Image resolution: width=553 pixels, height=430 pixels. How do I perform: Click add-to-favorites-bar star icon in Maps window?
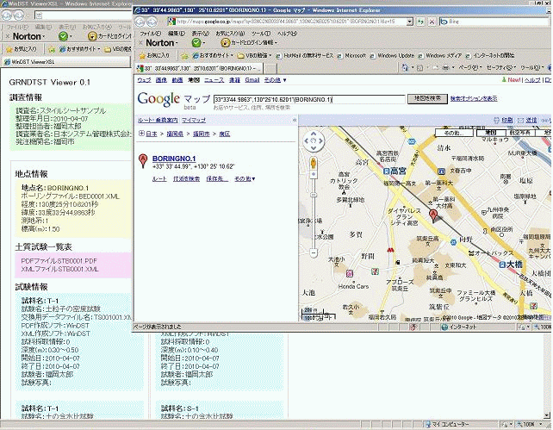[x=184, y=55]
